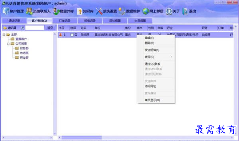Open the 知识库 knowledge base icon

pyautogui.click(x=80, y=12)
